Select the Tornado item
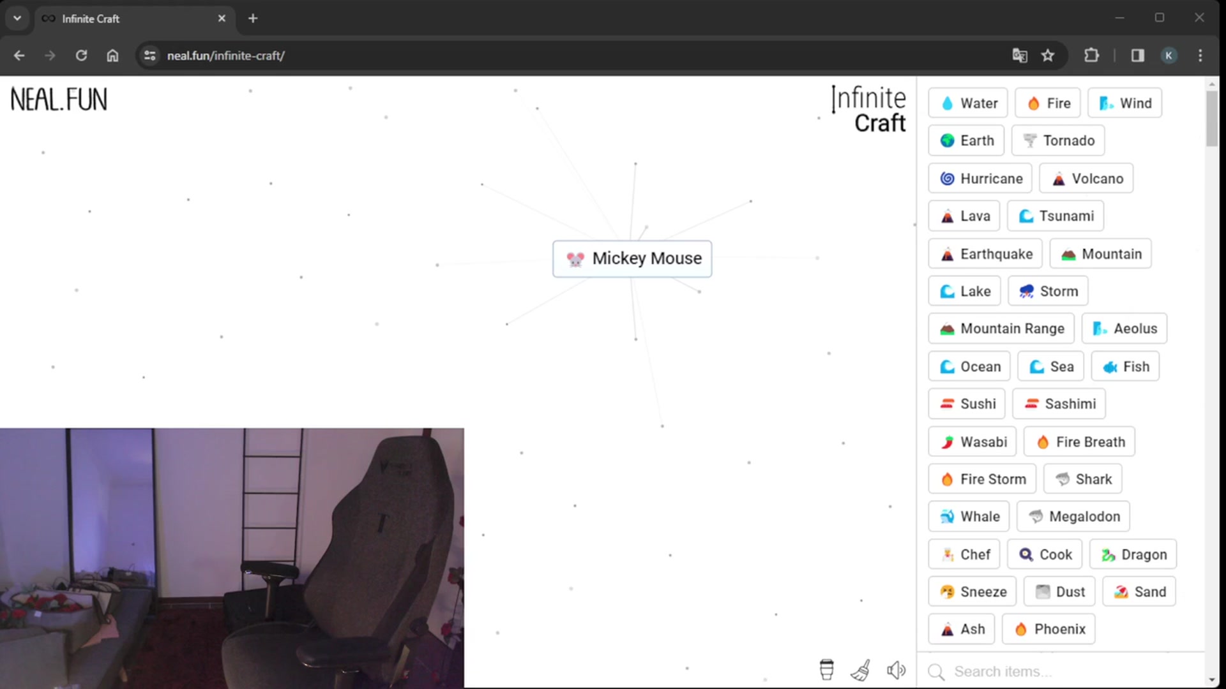The image size is (1226, 689). (1058, 140)
